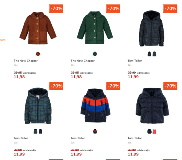
Task: Open The New Chapter brown coat title
Action: (x=26, y=61)
